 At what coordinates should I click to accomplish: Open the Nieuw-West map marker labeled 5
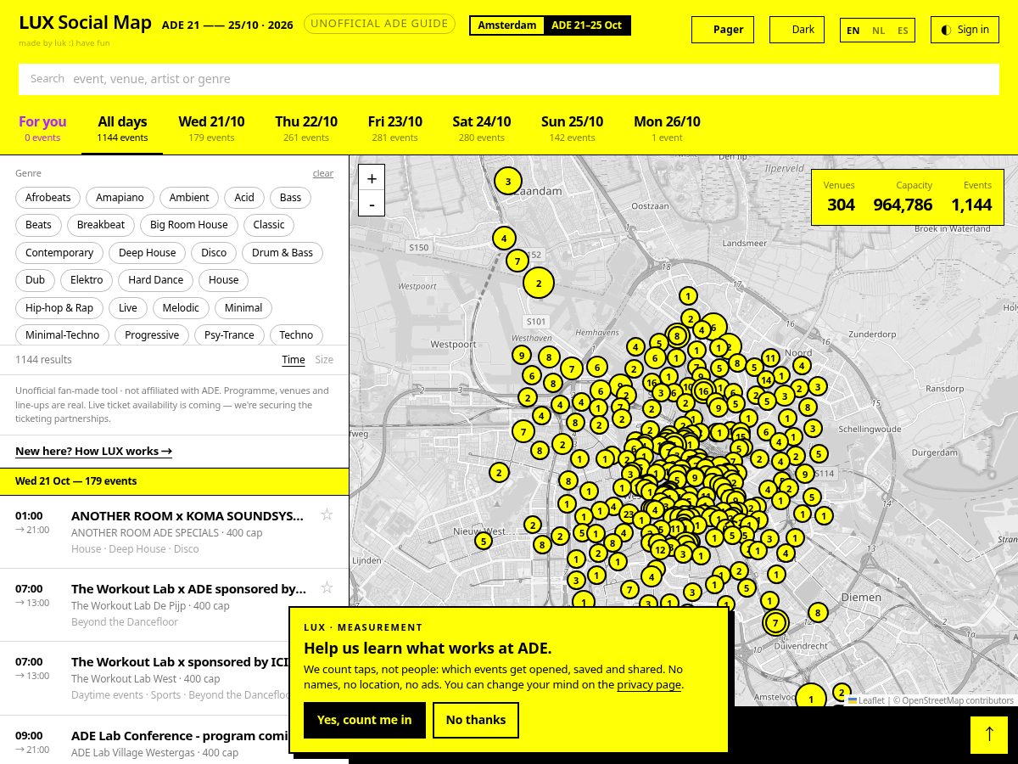click(484, 541)
